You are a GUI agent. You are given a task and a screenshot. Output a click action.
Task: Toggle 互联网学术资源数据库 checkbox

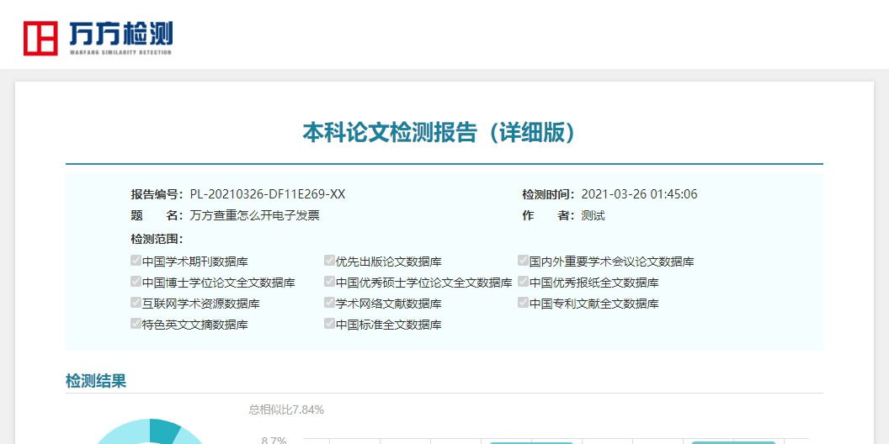pyautogui.click(x=136, y=303)
